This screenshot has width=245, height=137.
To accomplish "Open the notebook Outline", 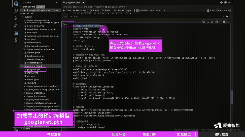I will point(155,11).
